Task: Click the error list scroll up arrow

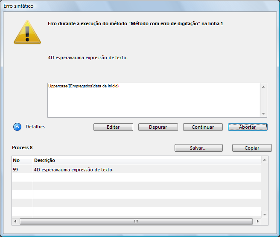Action: point(265,160)
